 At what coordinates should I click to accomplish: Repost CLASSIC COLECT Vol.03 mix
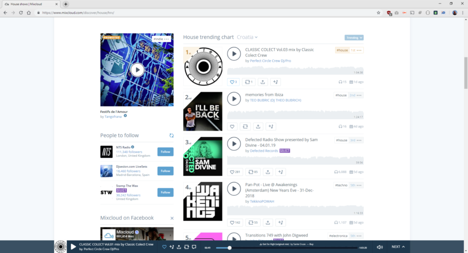tap(249, 82)
